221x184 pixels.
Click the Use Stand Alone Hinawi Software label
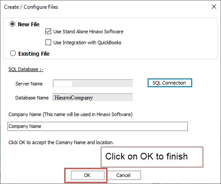88,32
